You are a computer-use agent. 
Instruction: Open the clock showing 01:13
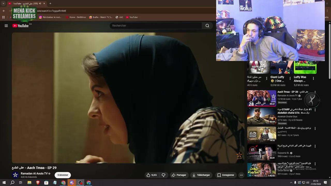(316, 182)
